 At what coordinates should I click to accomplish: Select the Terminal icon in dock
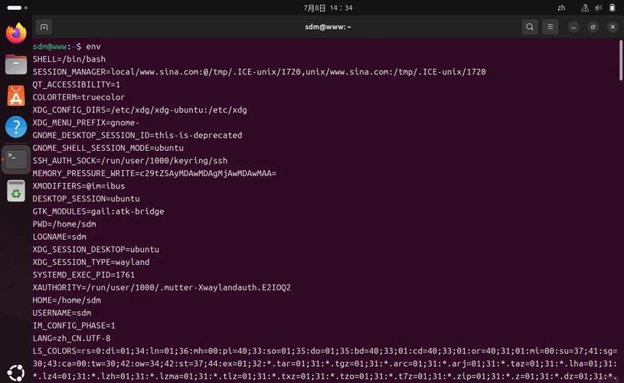(16, 159)
